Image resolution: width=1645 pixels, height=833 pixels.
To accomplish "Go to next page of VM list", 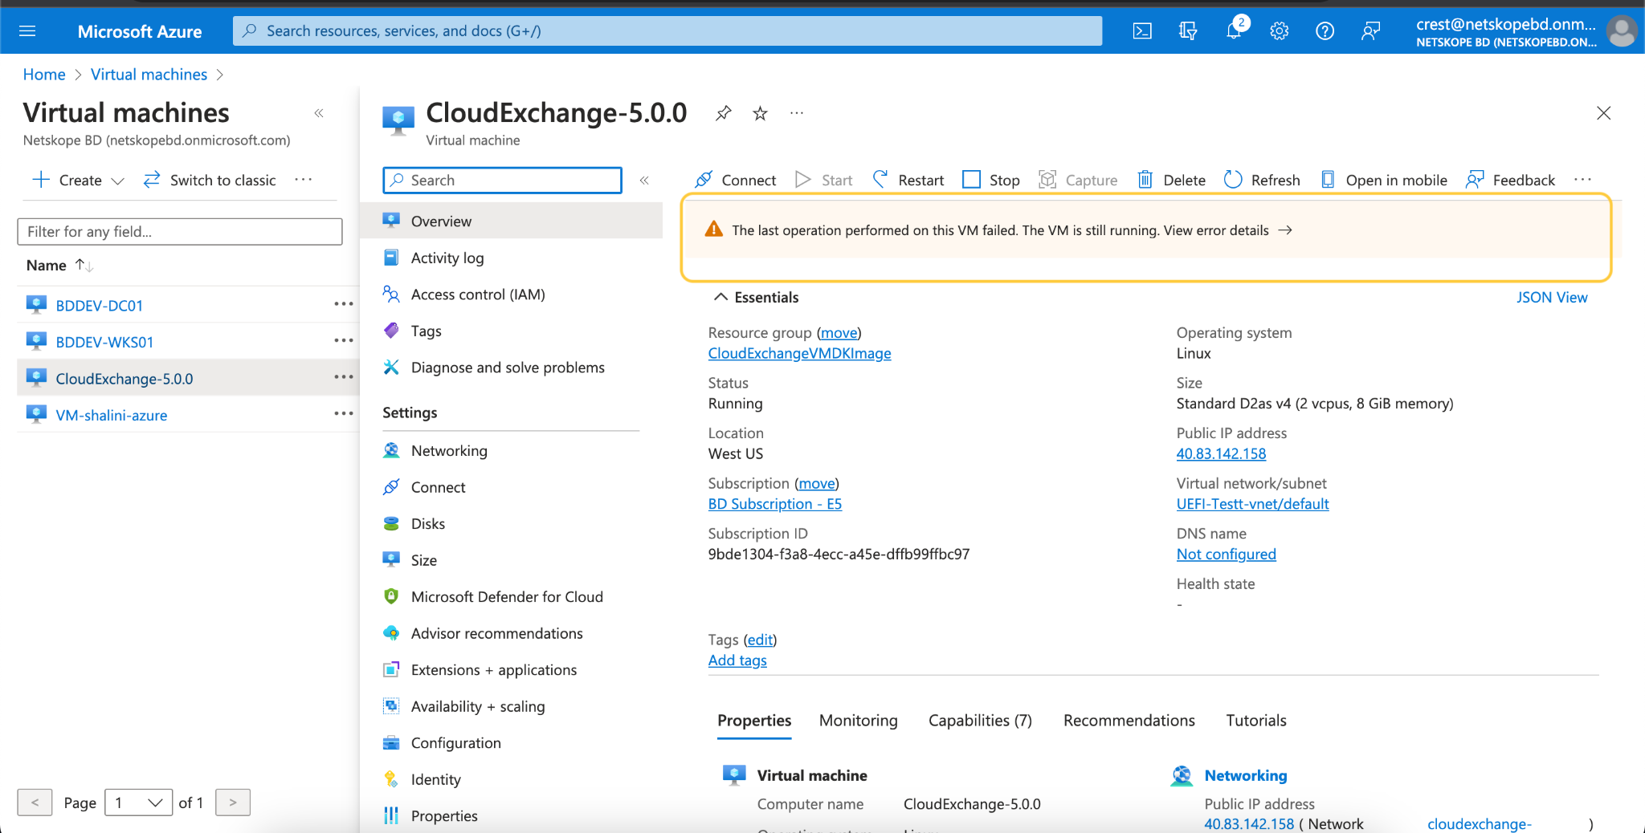I will [x=233, y=803].
